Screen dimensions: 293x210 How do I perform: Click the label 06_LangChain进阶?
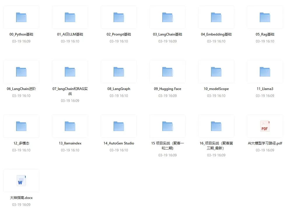[x=21, y=89]
